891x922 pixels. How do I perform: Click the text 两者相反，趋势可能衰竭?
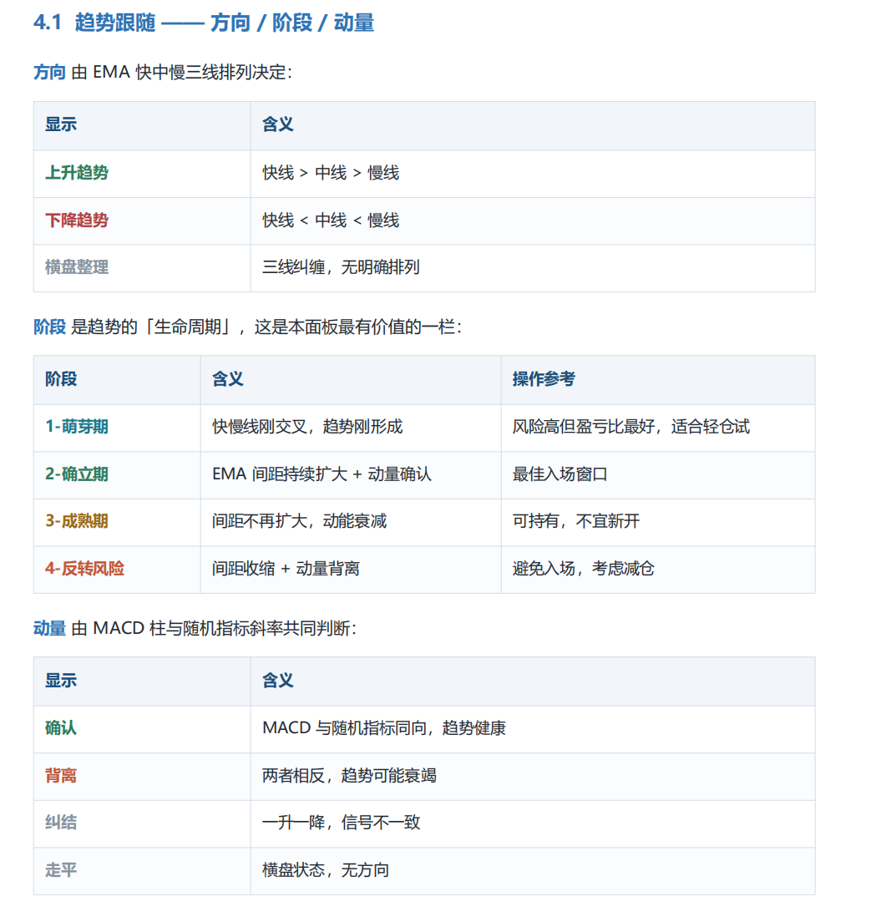pyautogui.click(x=349, y=776)
